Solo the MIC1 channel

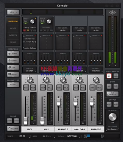26,87
